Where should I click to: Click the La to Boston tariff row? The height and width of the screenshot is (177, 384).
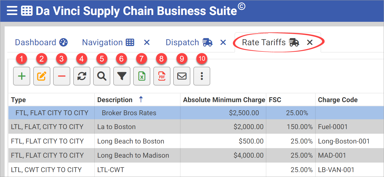[114, 127]
